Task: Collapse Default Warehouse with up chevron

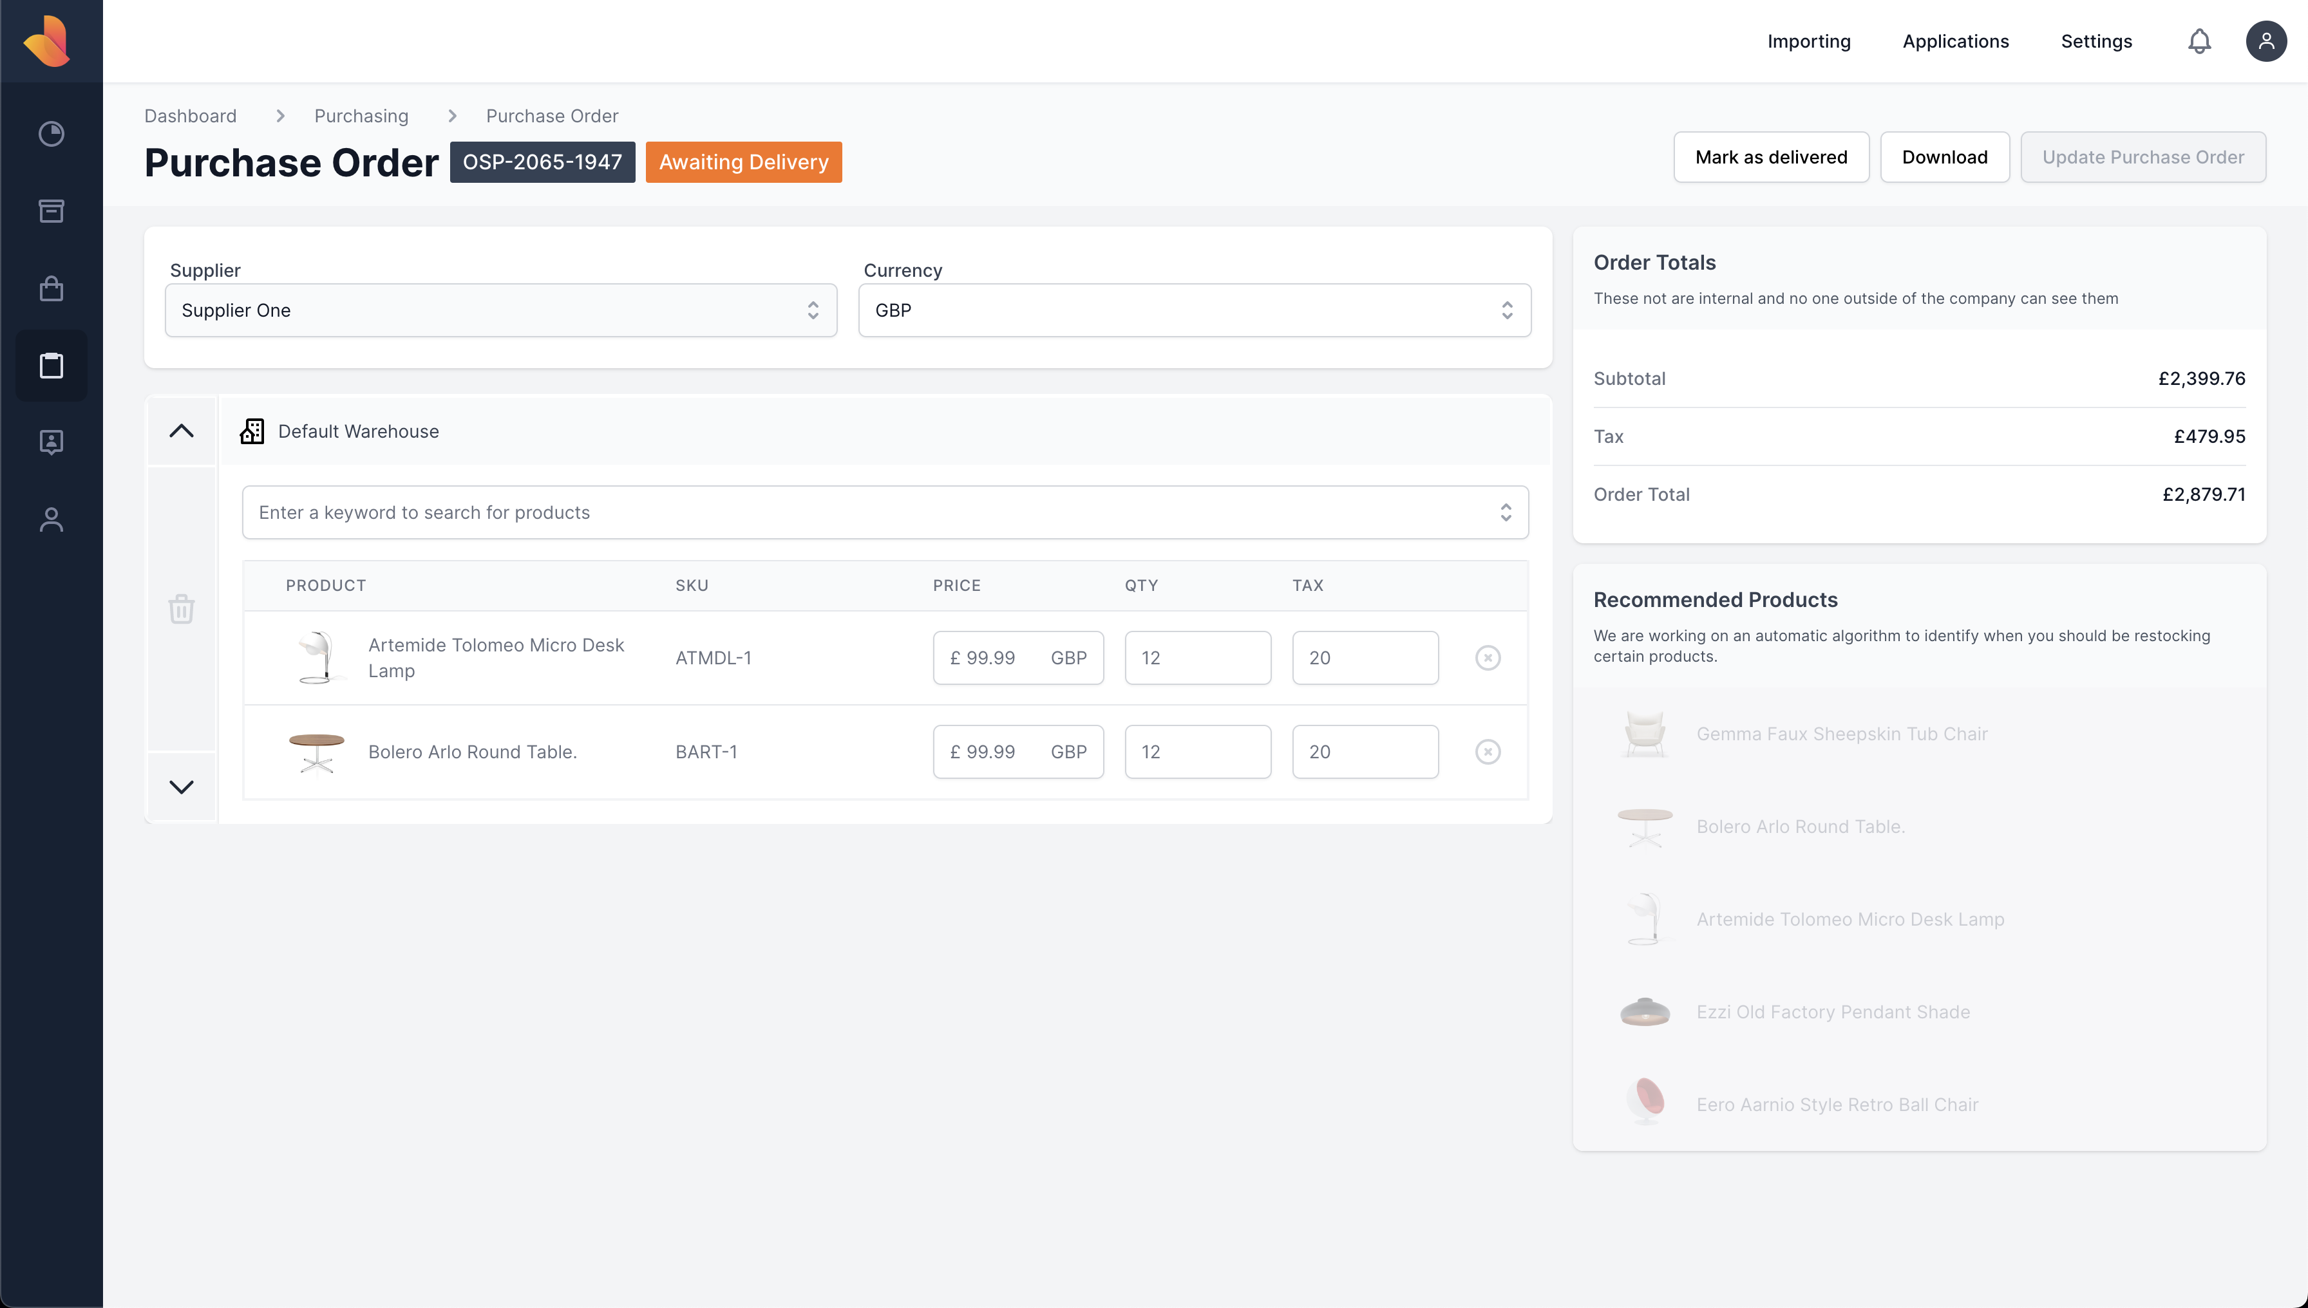Action: pos(182,431)
